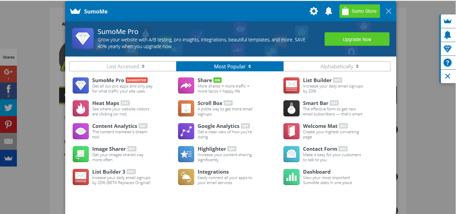Click the Content Analytics OFF badge

coord(143,126)
